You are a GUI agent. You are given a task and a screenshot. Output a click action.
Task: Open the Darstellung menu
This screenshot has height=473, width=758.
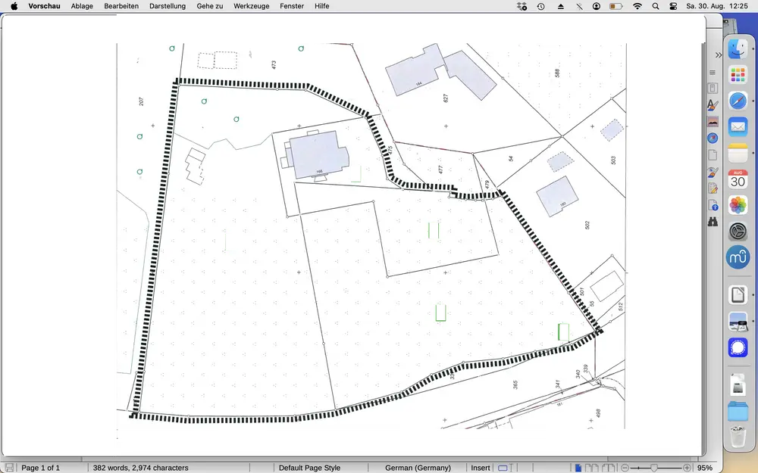168,6
